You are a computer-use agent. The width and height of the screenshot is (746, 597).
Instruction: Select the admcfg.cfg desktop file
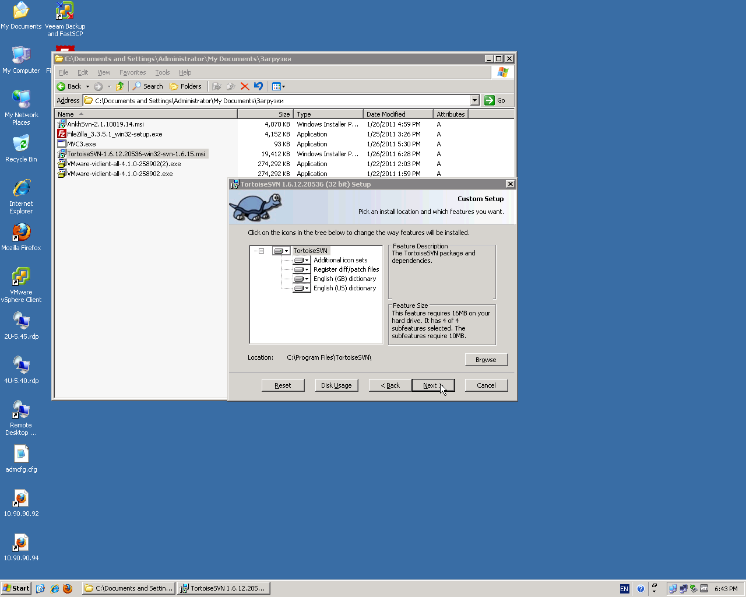pos(21,459)
